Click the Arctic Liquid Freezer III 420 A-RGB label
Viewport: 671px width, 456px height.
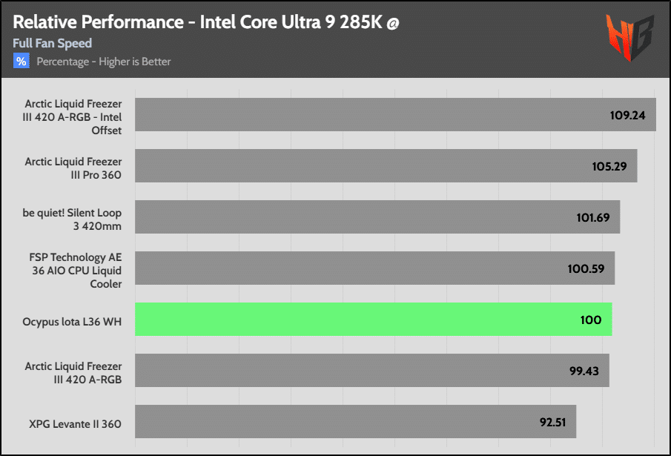coord(73,373)
